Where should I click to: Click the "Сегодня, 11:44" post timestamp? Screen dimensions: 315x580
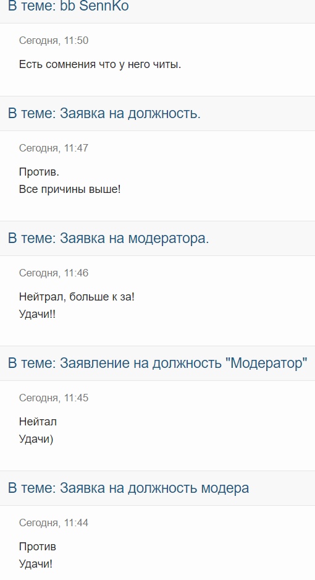[54, 522]
